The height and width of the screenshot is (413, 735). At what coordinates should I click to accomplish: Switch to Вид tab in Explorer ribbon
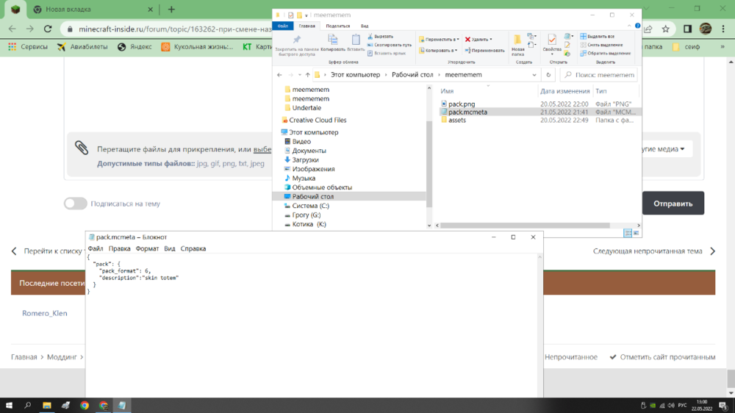point(365,26)
